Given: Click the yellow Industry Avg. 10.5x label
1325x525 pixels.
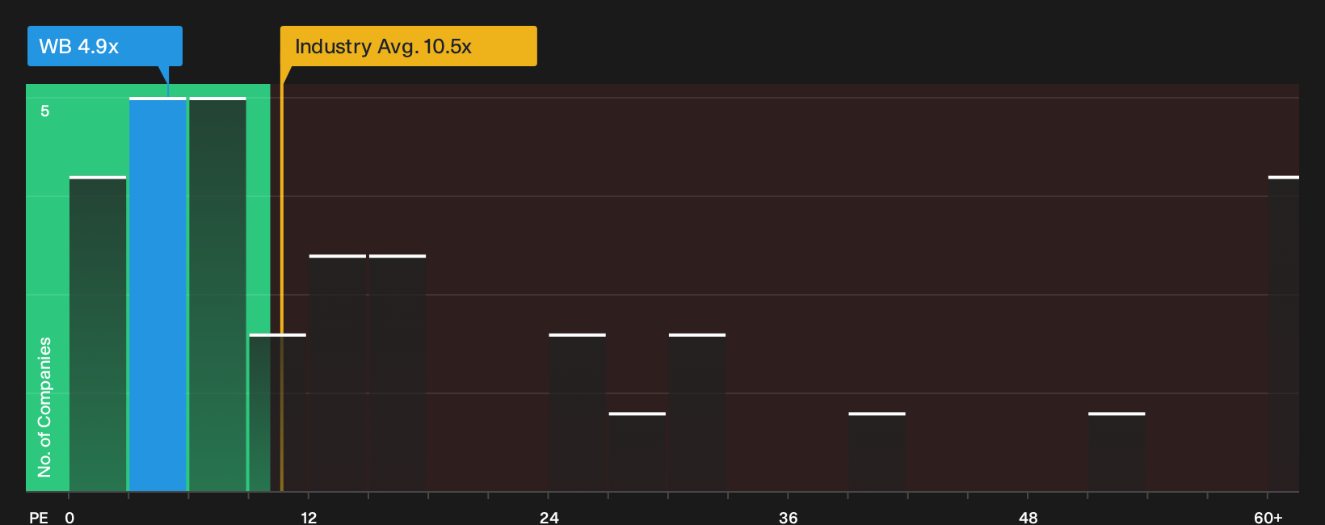Looking at the screenshot, I should [408, 46].
